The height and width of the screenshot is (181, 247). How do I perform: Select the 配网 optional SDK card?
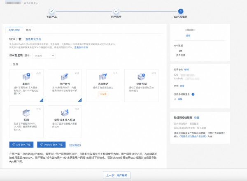(x=26, y=122)
